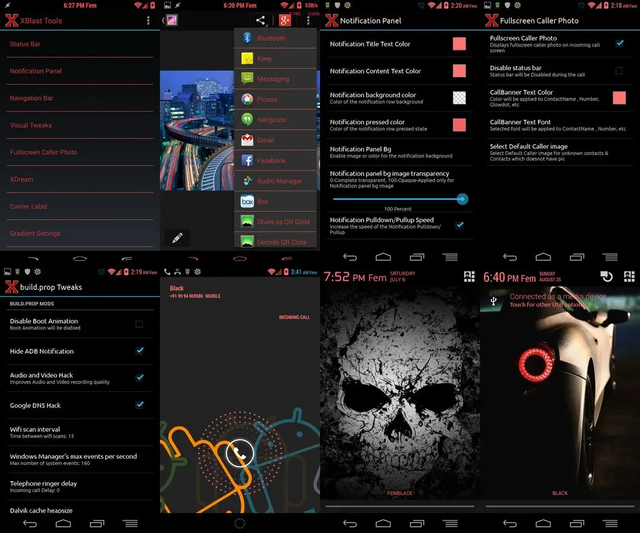Tap the FEMBLACK carrier label
The width and height of the screenshot is (640, 533).
click(x=400, y=493)
